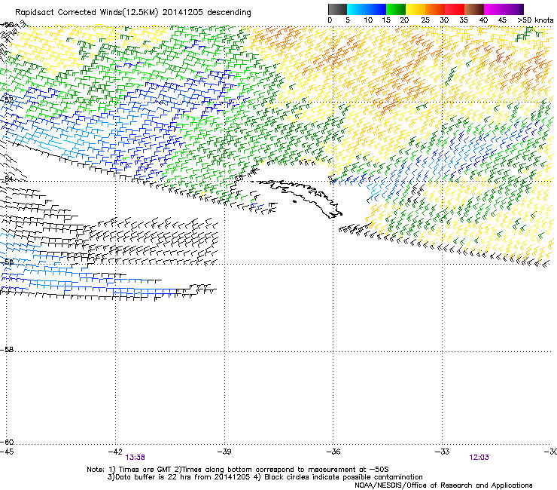The width and height of the screenshot is (557, 490).
Task: Click the '25' legend scale label
Action: 425,20
